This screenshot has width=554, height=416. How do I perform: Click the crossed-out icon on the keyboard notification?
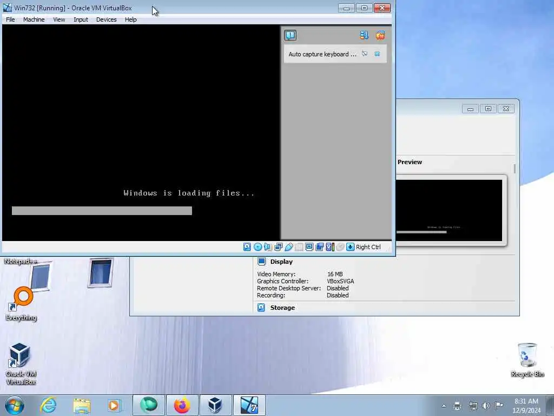[x=364, y=54]
